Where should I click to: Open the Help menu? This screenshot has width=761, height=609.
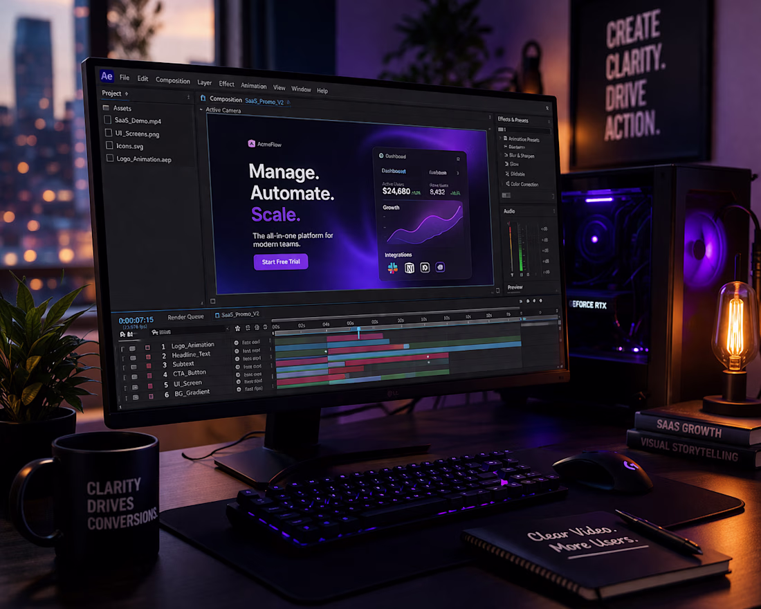point(322,91)
